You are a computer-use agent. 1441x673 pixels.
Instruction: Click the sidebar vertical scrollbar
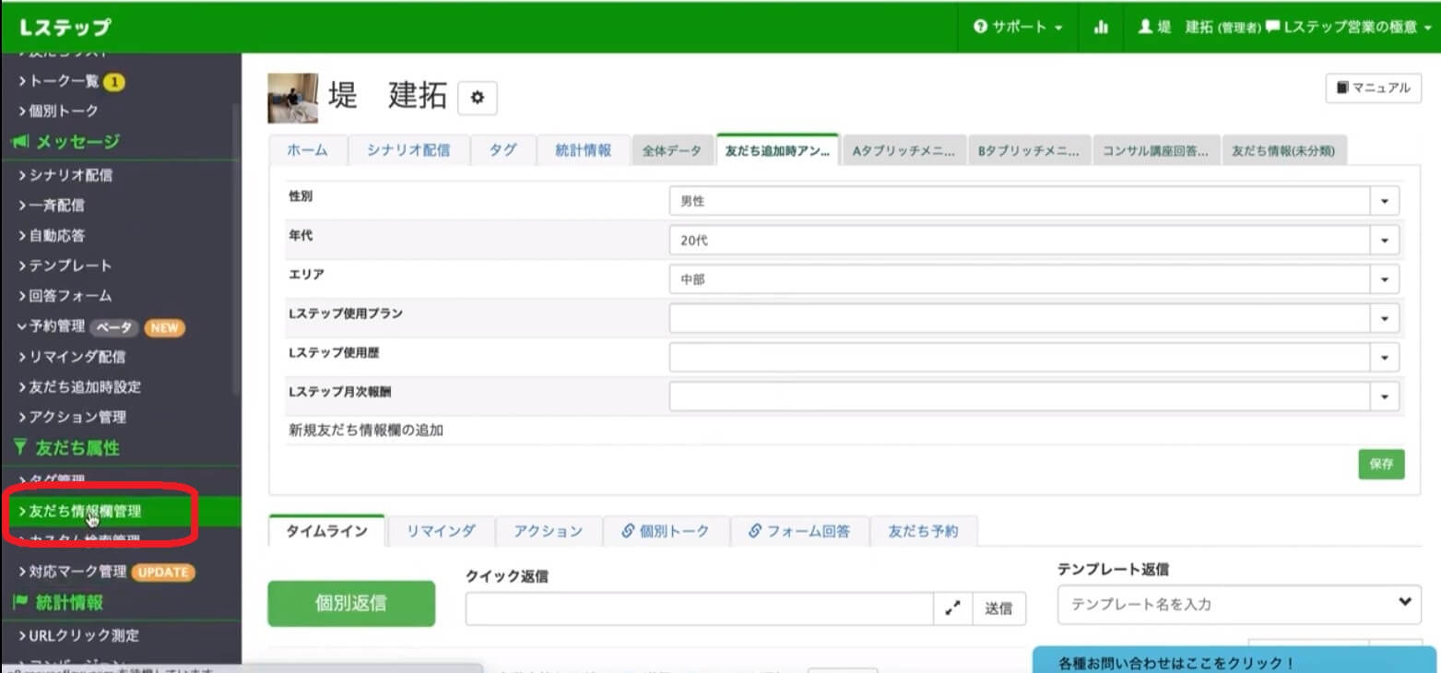click(237, 249)
